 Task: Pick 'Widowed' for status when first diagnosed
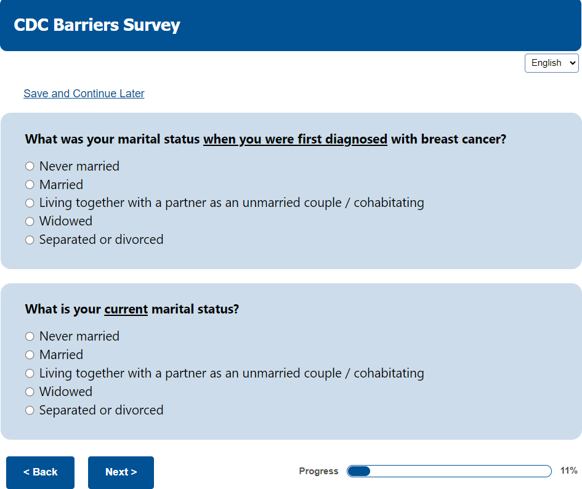(30, 221)
